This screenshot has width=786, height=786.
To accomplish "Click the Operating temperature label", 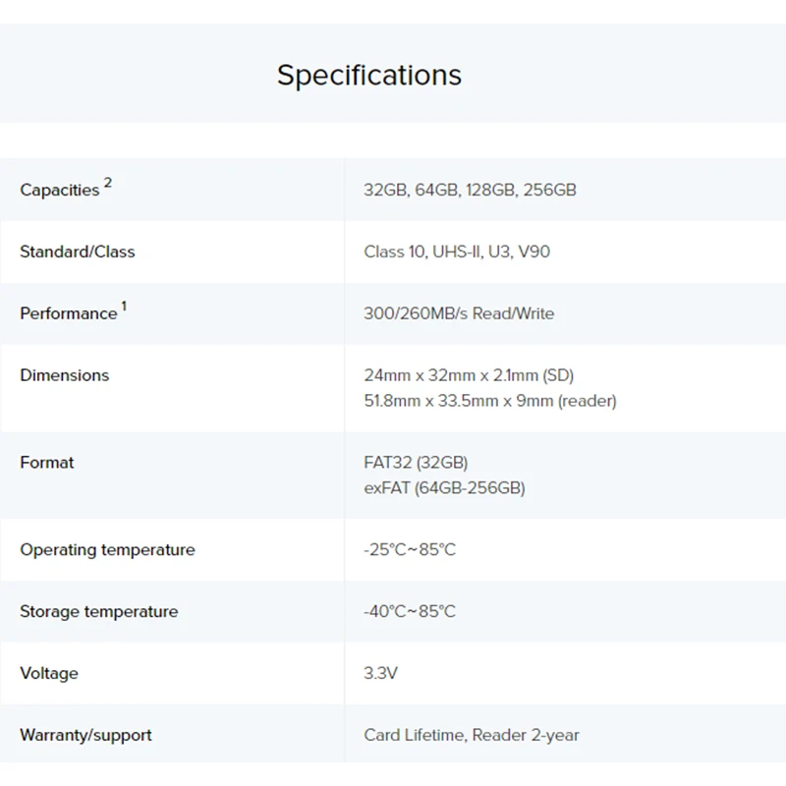I will (107, 550).
